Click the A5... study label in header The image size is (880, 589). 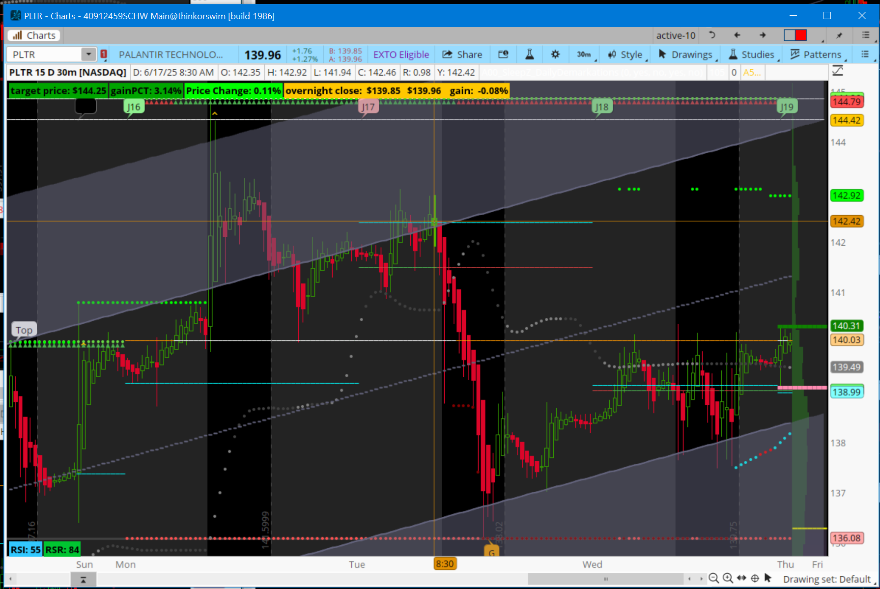[752, 73]
